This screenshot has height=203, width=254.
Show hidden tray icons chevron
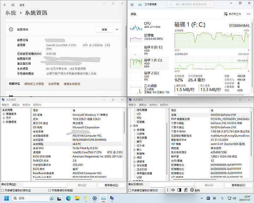click(x=202, y=198)
